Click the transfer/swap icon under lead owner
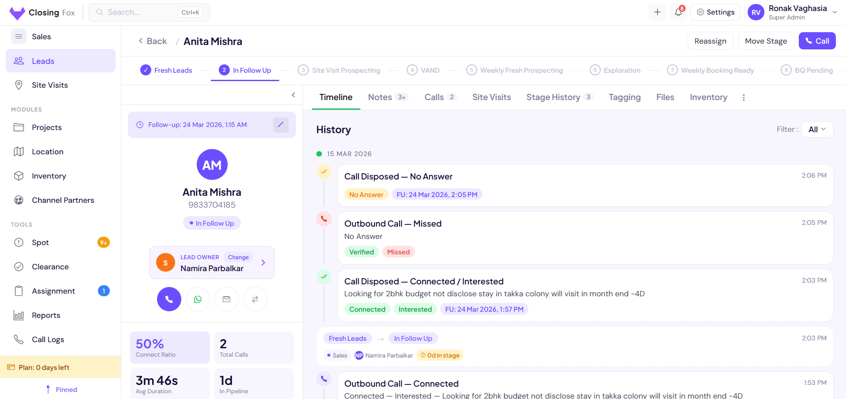 coord(255,299)
